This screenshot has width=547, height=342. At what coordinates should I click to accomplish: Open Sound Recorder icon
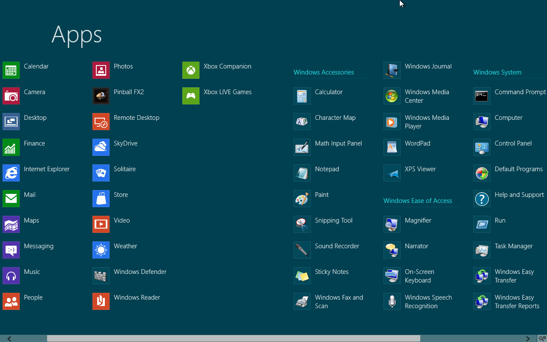(x=302, y=250)
